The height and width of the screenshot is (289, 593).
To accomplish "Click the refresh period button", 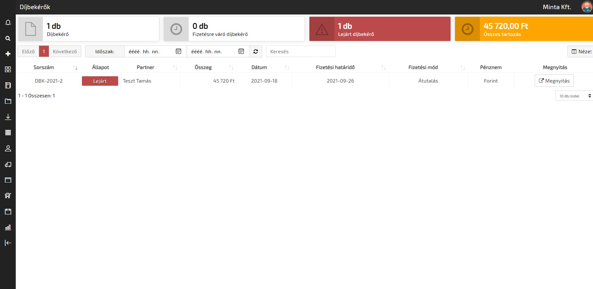I will point(256,51).
